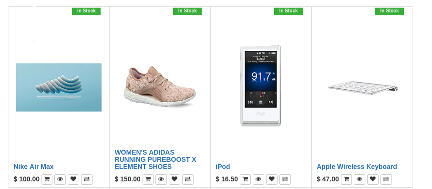This screenshot has width=432, height=189.
Task: Add Nike Air Max to cart
Action: (47, 179)
